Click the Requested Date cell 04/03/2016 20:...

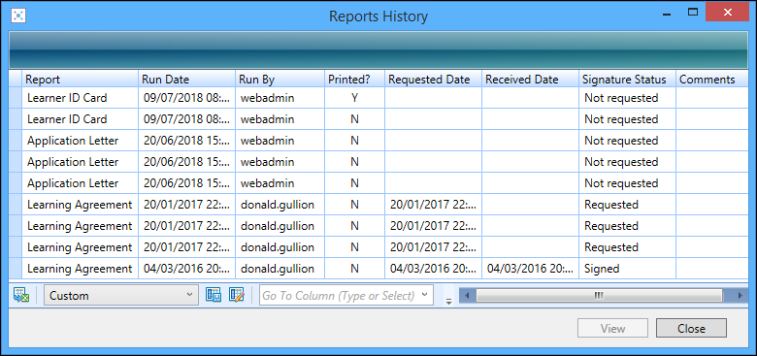point(433,269)
